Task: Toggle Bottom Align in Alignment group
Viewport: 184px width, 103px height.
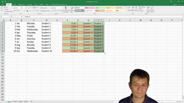Action: point(34,8)
